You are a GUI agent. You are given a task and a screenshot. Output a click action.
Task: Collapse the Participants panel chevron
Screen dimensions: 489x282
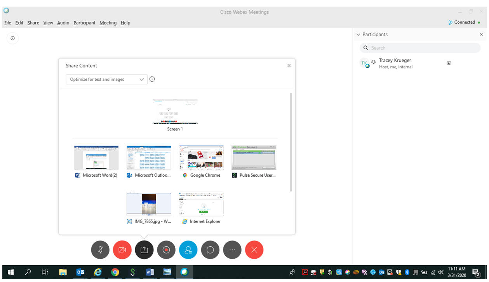(x=358, y=35)
